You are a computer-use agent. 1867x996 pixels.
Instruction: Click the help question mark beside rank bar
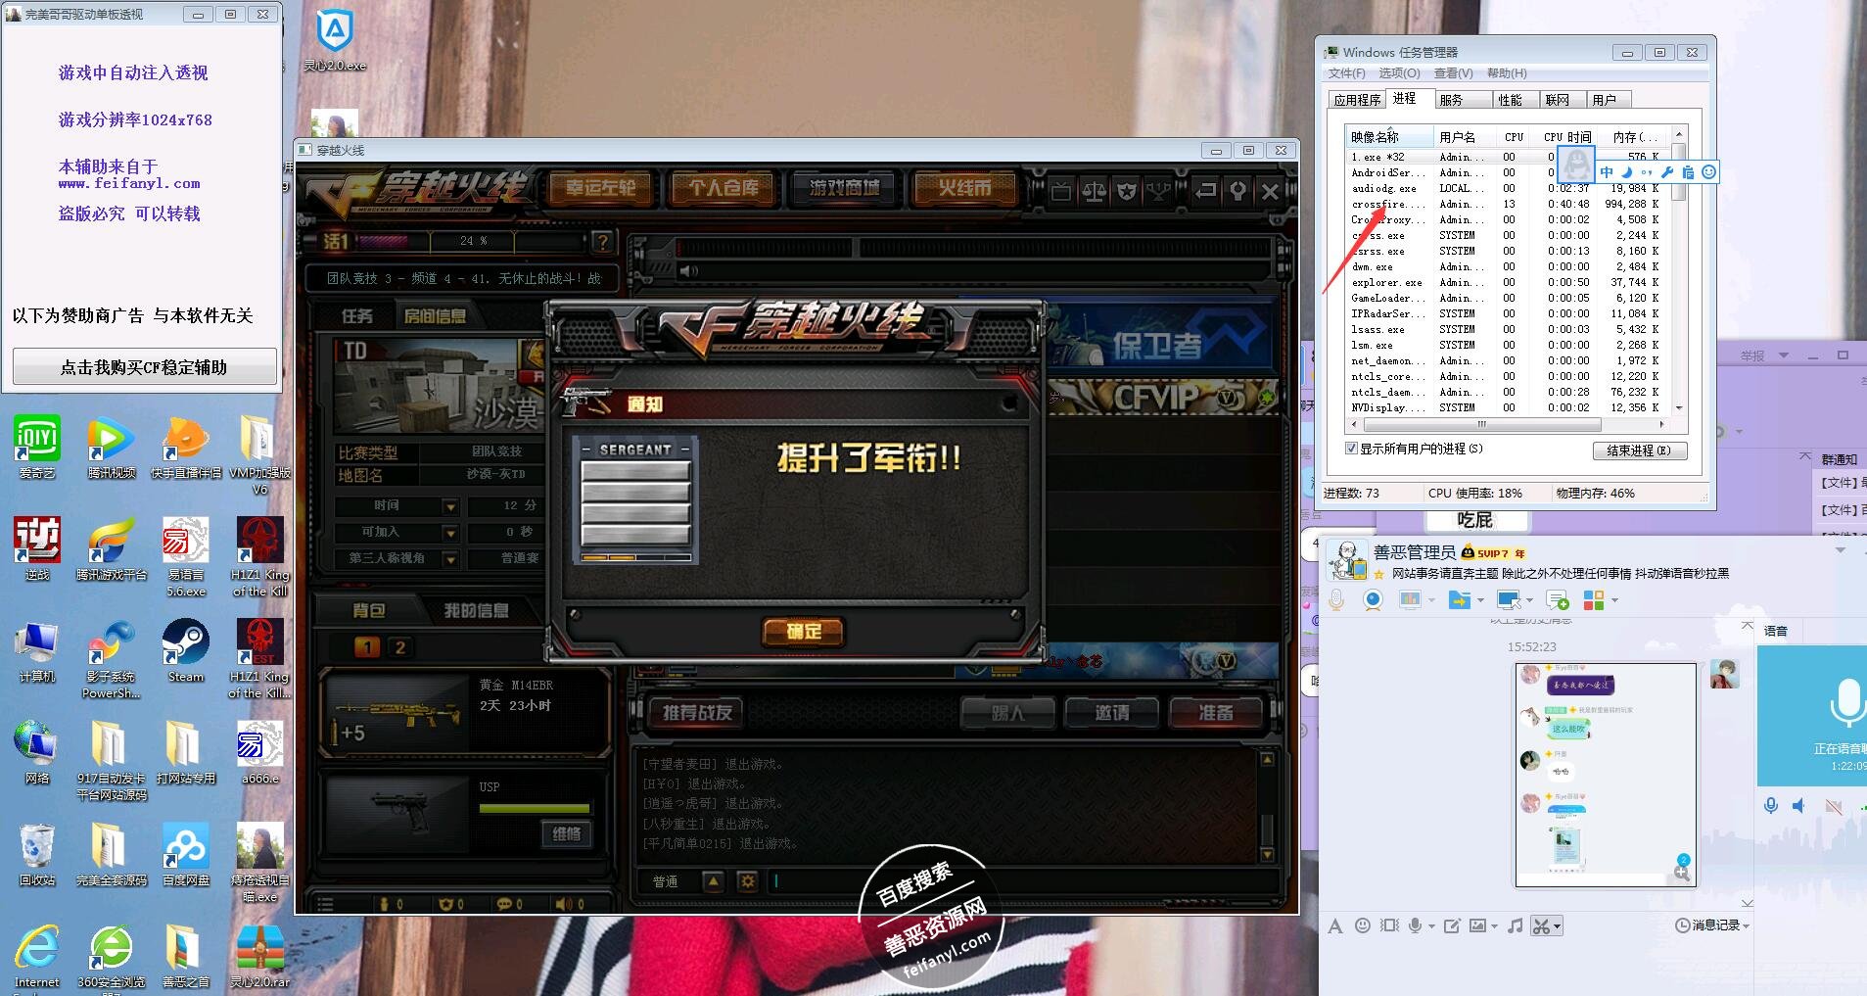(x=603, y=242)
